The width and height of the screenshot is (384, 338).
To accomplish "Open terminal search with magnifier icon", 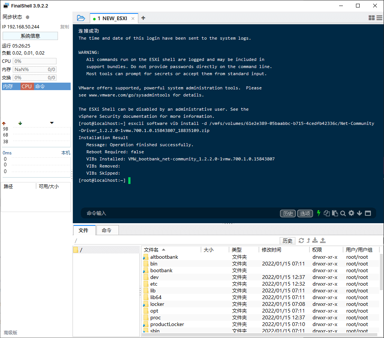I will (343, 213).
